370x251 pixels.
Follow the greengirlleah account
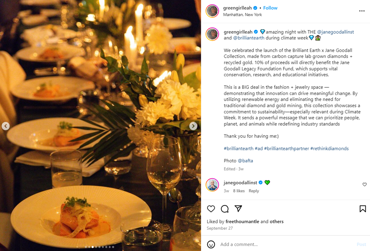point(270,8)
